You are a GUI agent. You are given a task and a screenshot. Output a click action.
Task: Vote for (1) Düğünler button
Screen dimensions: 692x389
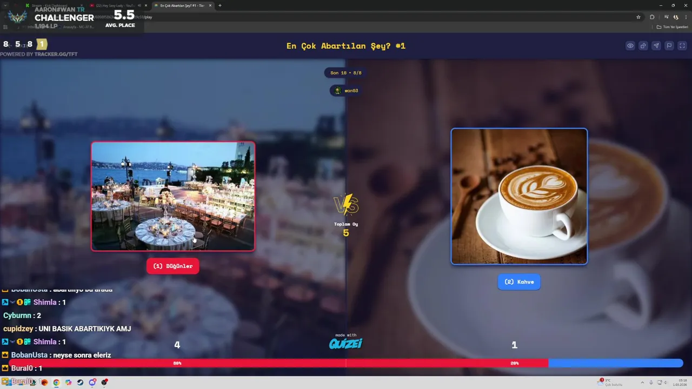click(x=173, y=266)
